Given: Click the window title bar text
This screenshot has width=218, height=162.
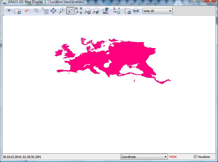Looking at the screenshot, I should (46, 2).
